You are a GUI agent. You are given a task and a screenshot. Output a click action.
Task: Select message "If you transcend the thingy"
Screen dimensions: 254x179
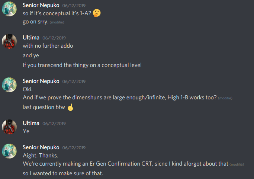click(x=82, y=65)
